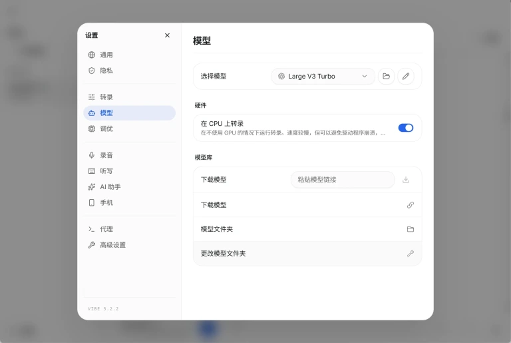This screenshot has height=343, width=511.
Task: Open the 听写 dictation settings
Action: click(129, 171)
